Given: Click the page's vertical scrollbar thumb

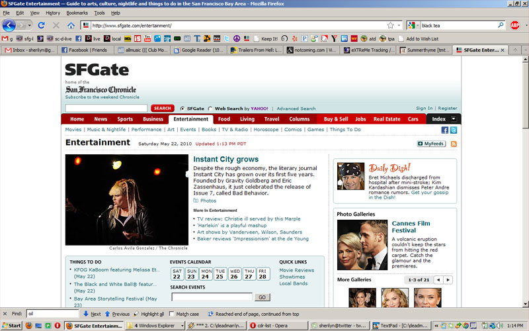Looking at the screenshot, I should click(525, 95).
